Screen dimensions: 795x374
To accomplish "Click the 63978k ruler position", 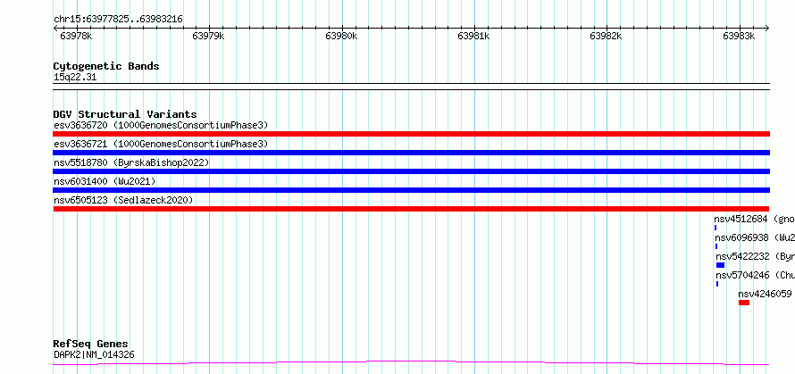I will tap(76, 36).
